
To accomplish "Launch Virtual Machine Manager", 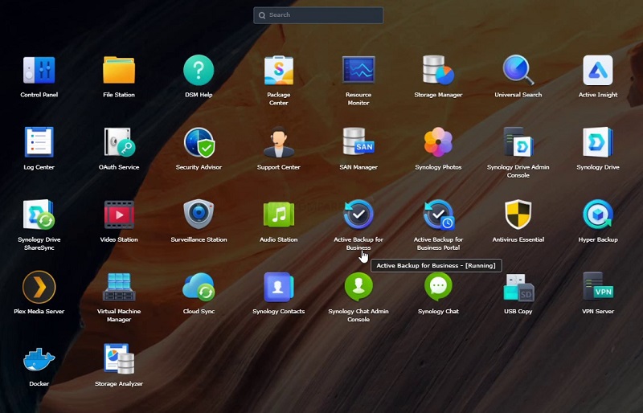I will [x=119, y=287].
